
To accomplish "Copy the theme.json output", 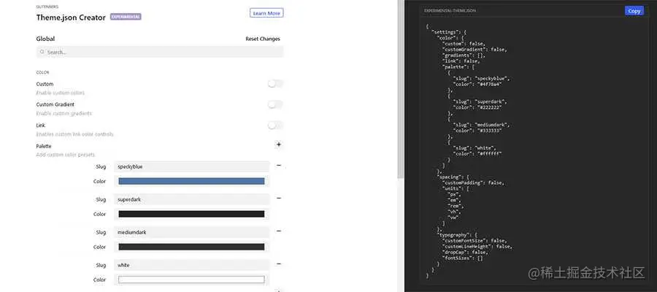I will pos(634,11).
